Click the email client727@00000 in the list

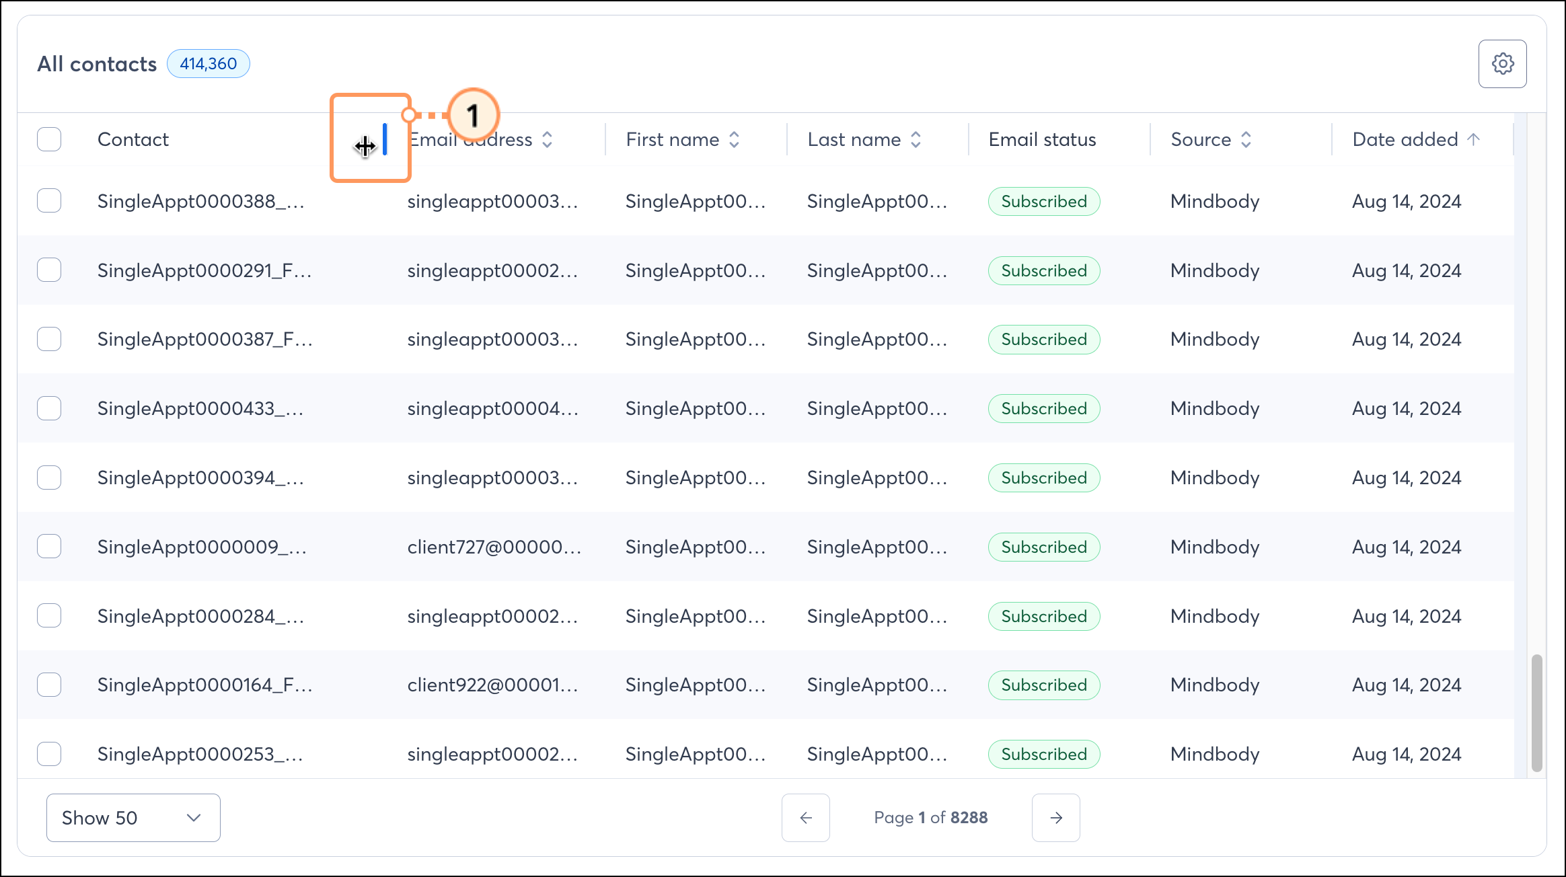click(x=496, y=547)
